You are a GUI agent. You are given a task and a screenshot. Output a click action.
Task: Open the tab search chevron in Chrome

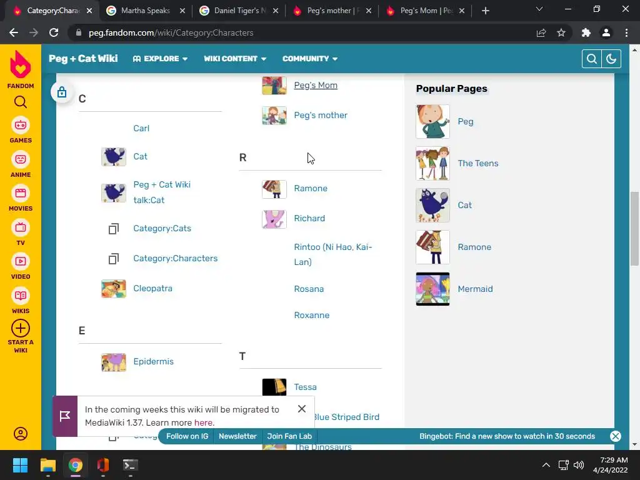pyautogui.click(x=539, y=9)
